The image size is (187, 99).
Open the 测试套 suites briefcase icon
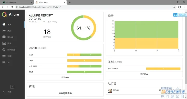tap(4, 37)
